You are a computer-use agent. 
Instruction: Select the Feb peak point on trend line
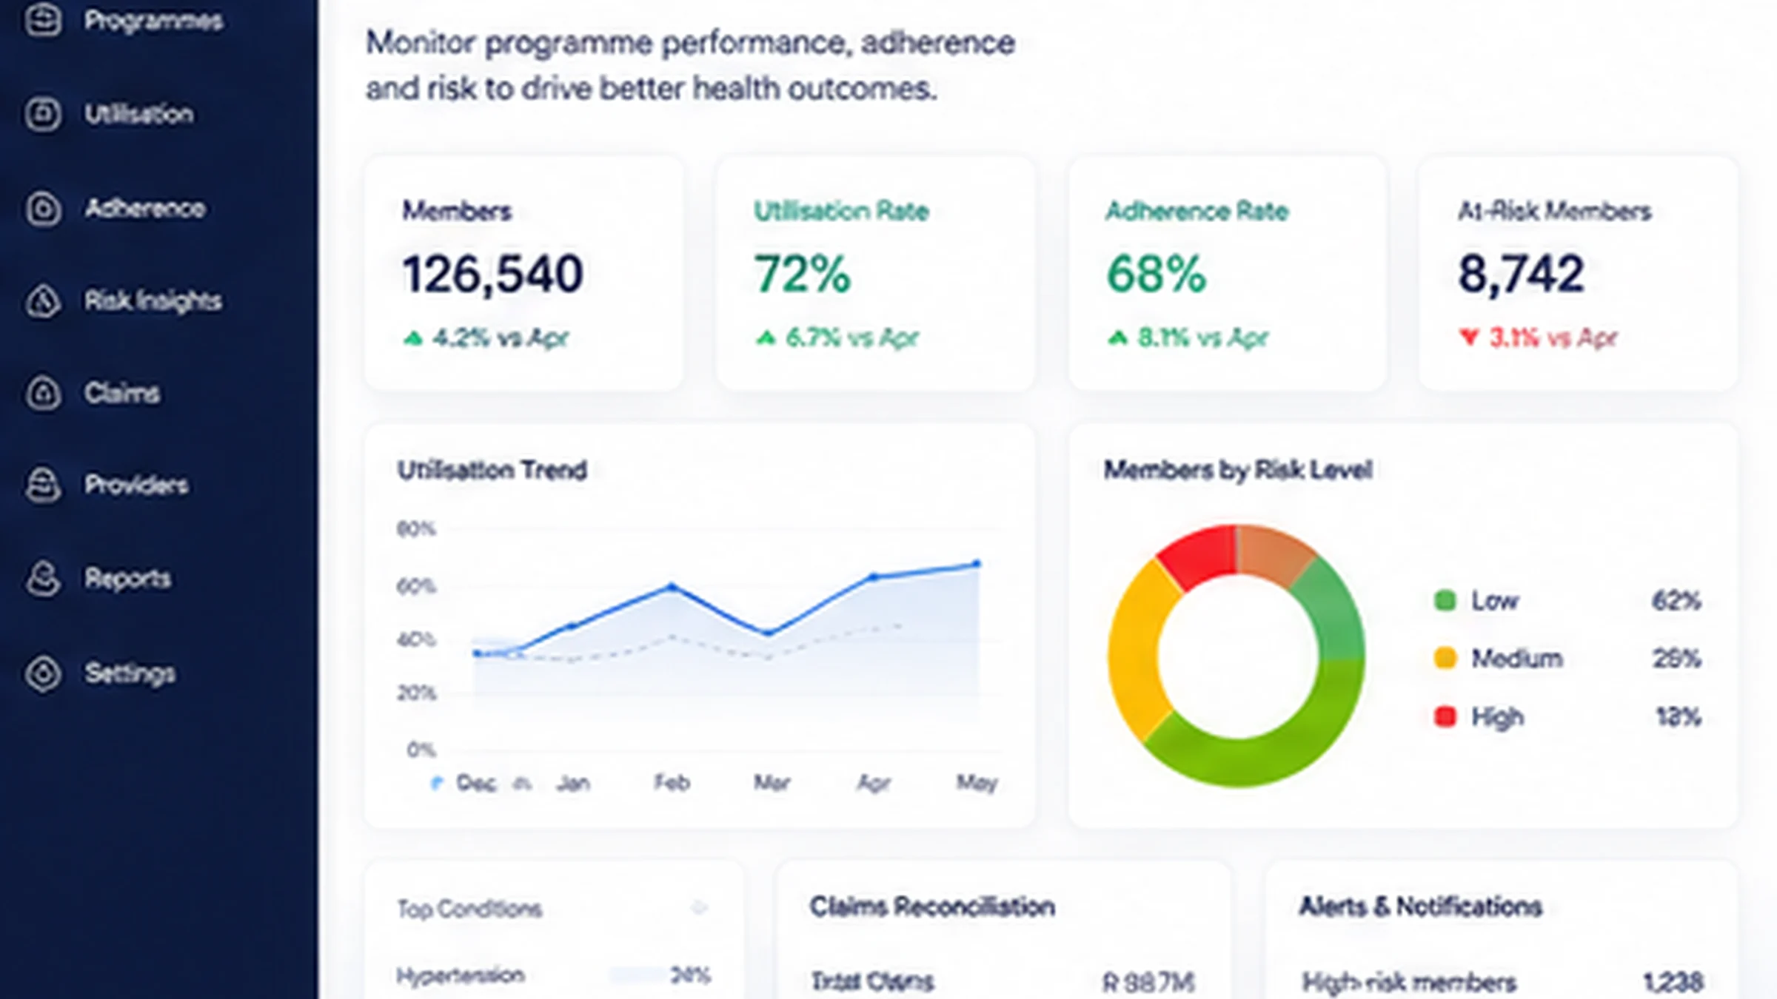672,587
